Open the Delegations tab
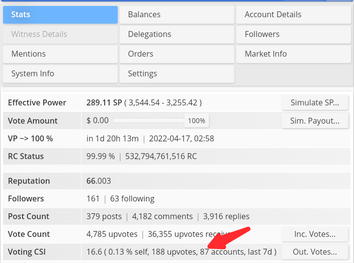 click(x=177, y=34)
